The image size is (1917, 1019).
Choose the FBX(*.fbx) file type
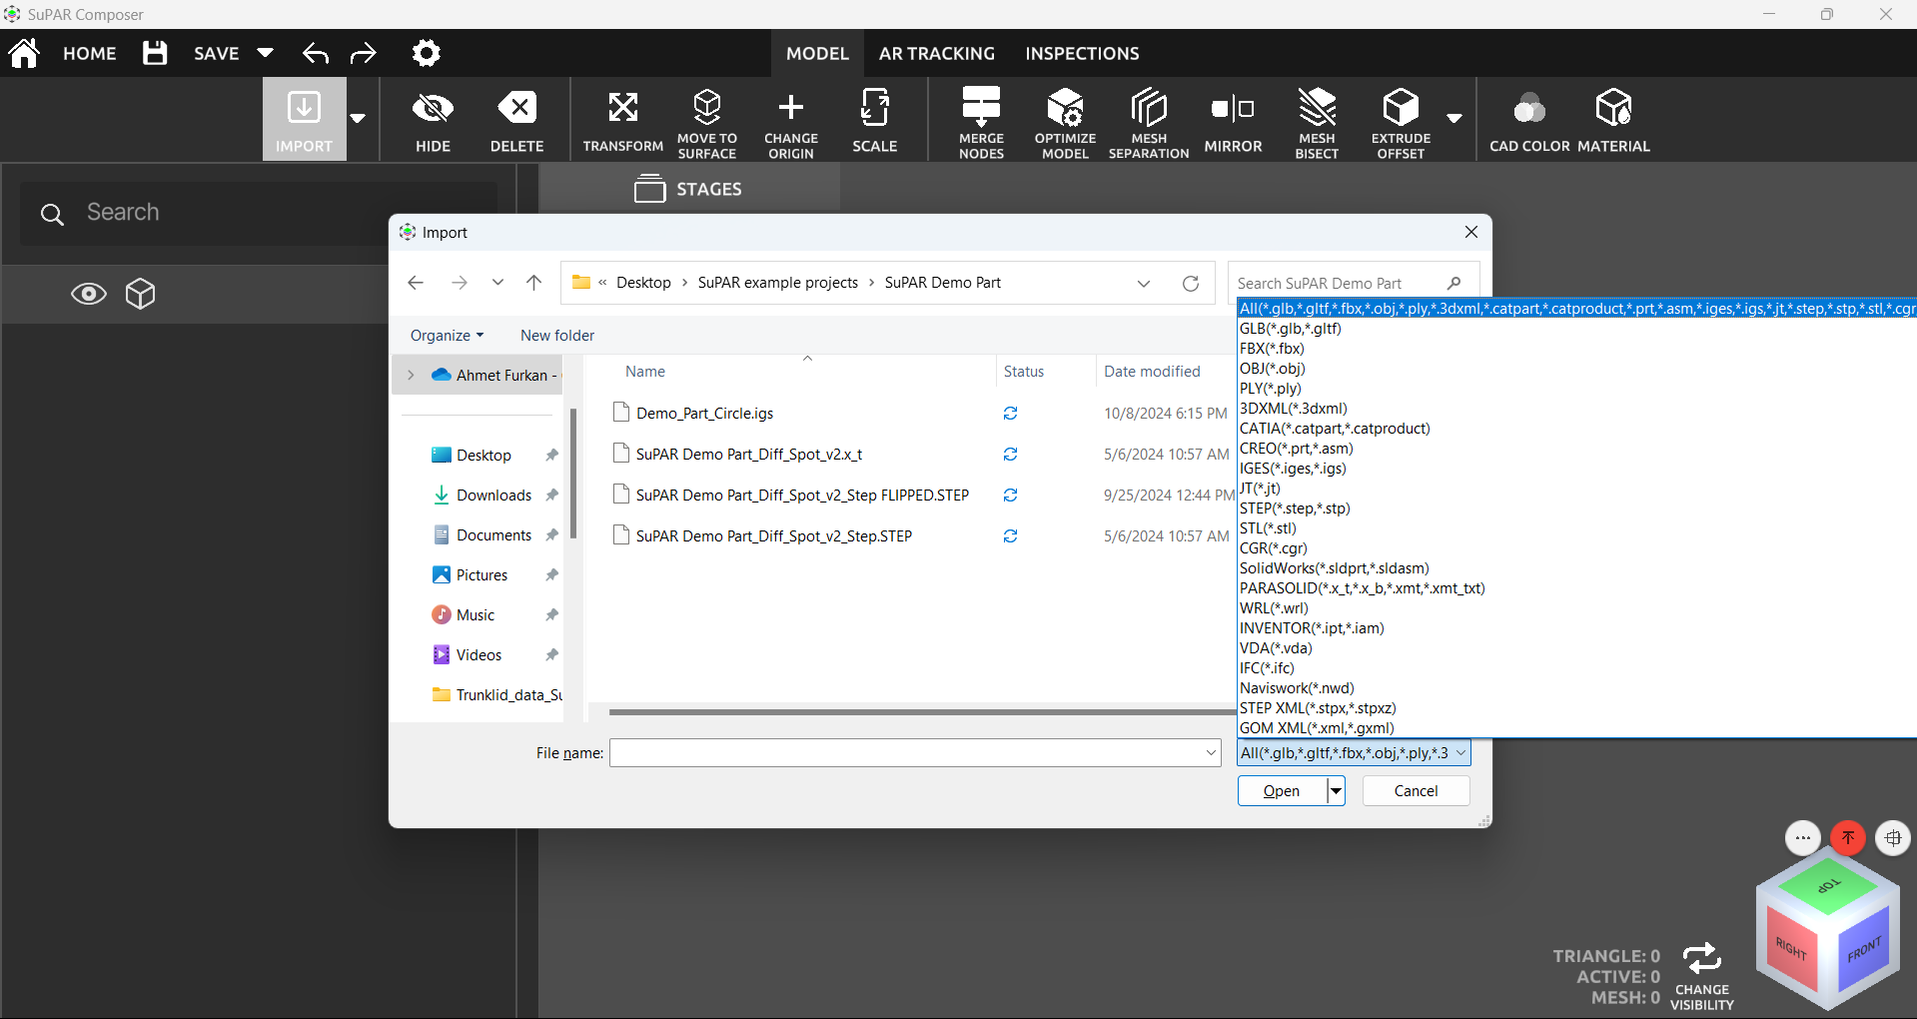pos(1272,349)
